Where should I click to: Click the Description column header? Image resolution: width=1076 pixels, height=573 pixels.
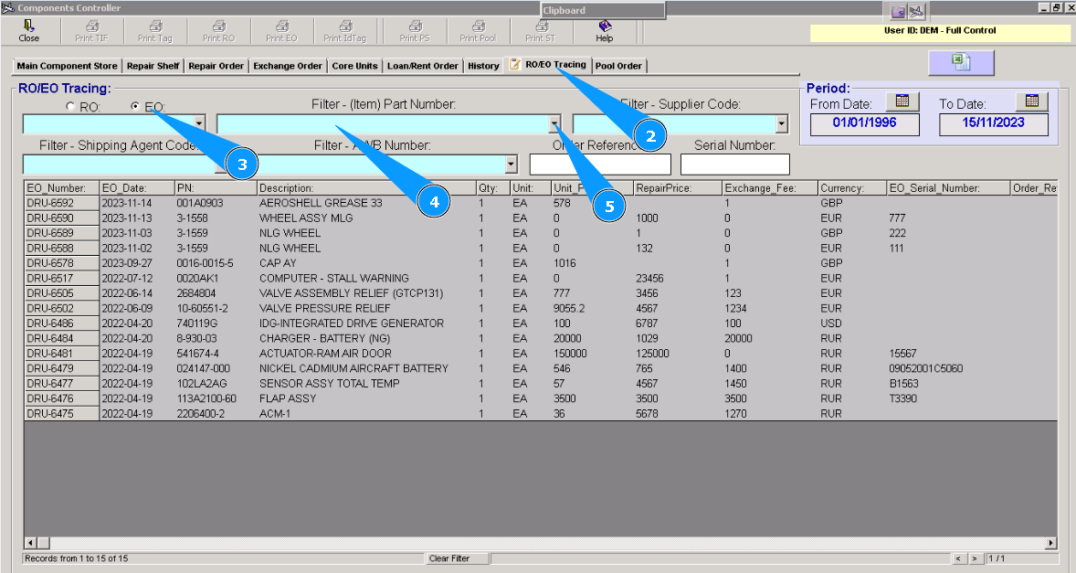[x=366, y=188]
